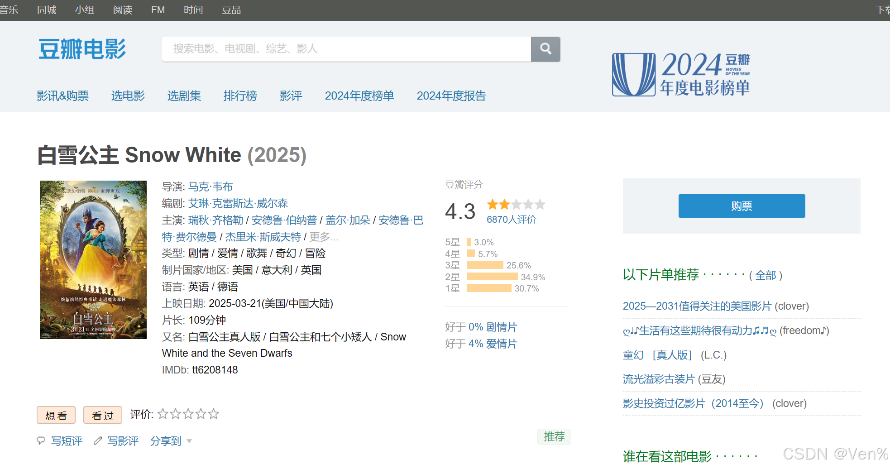Viewport: 890px width, 469px height.
Task: Rate the movie two stars
Action: pyautogui.click(x=176, y=414)
